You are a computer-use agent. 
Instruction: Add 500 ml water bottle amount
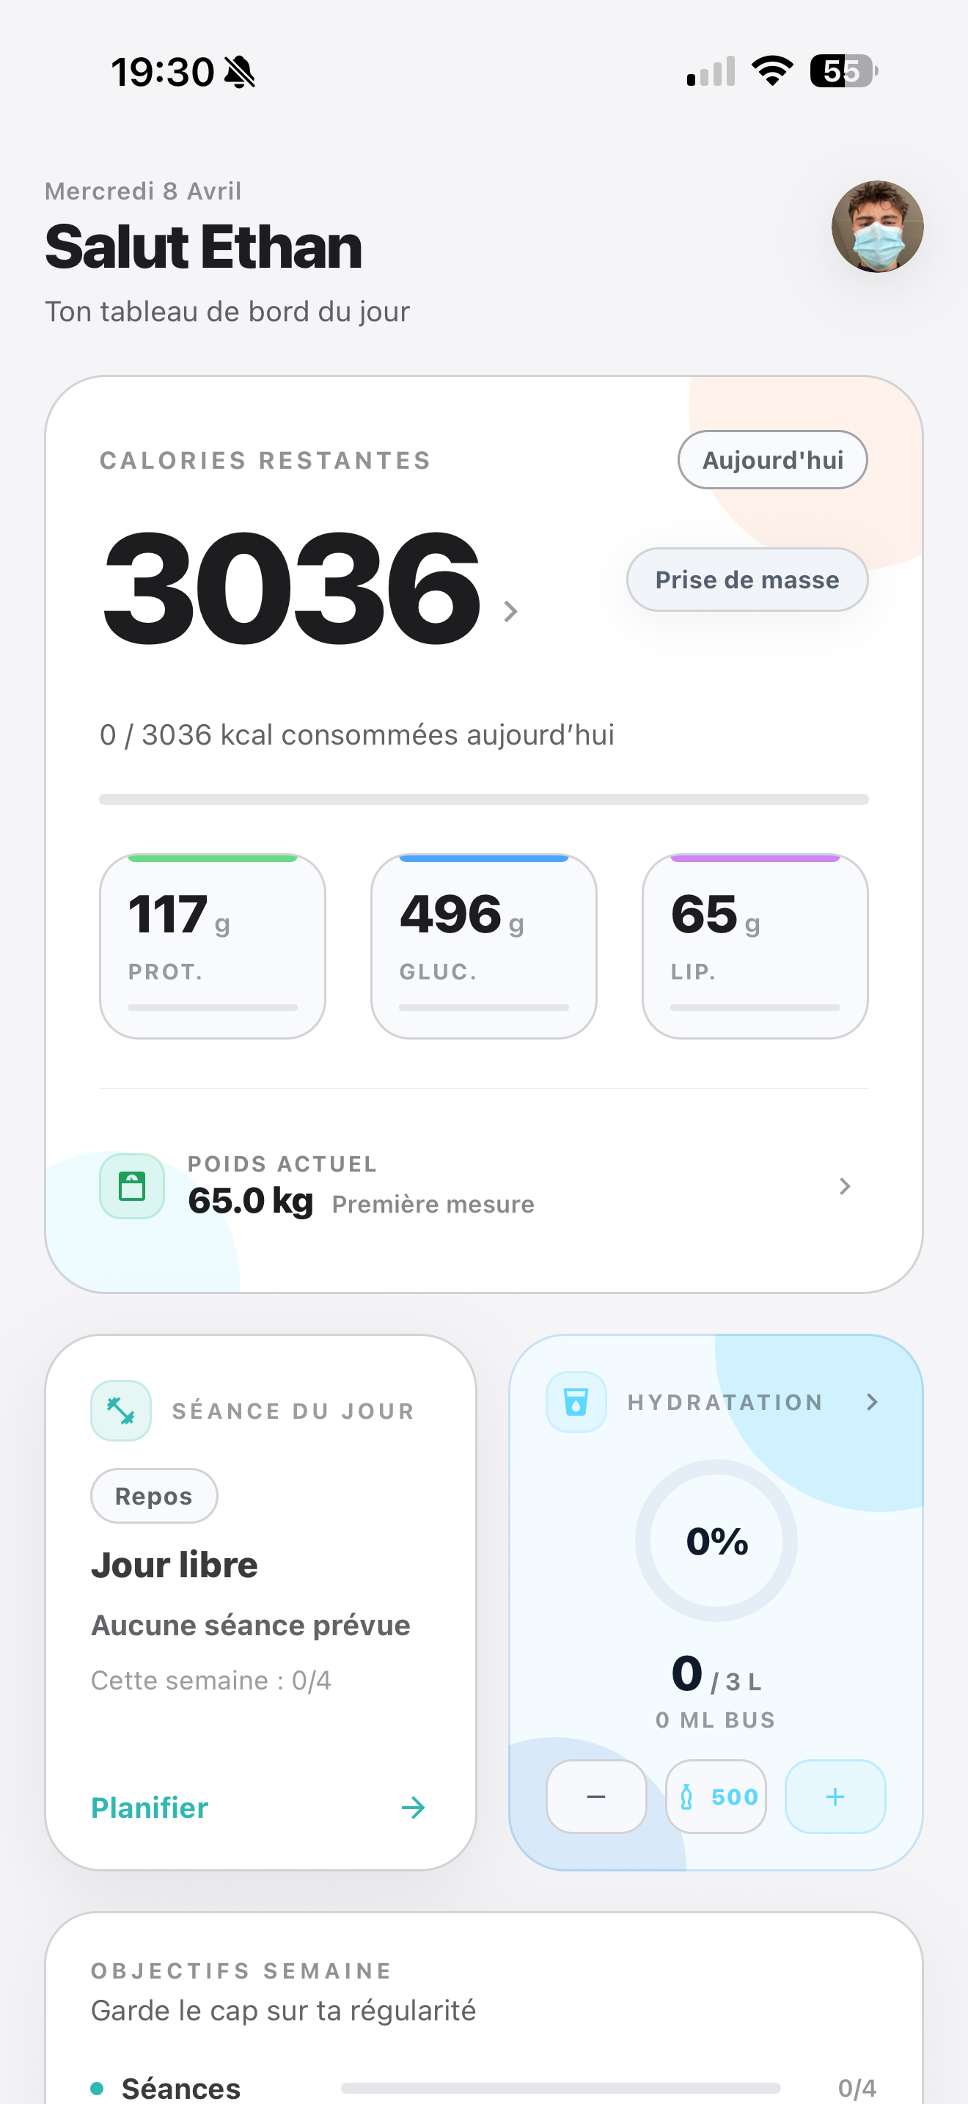(x=716, y=1796)
